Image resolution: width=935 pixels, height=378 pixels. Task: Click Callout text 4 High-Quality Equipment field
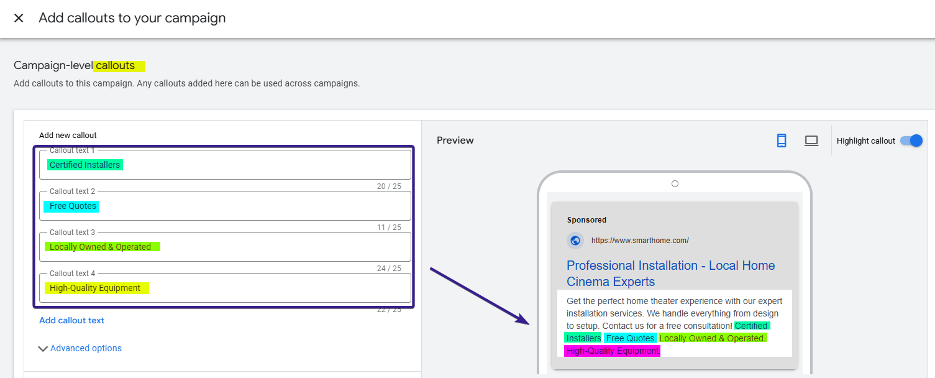point(224,288)
